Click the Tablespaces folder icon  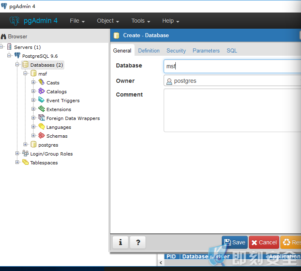(x=25, y=162)
